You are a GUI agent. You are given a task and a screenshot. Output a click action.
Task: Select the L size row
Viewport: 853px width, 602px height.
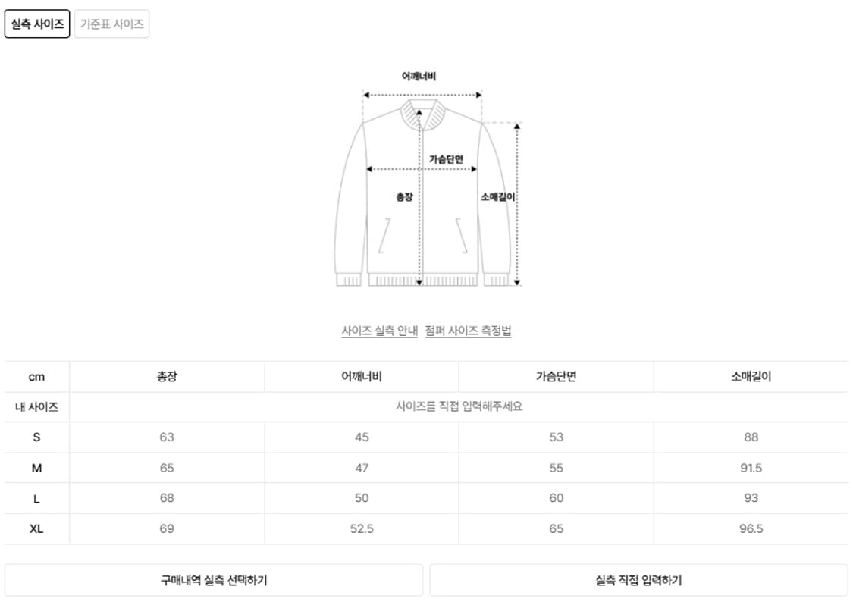click(36, 497)
